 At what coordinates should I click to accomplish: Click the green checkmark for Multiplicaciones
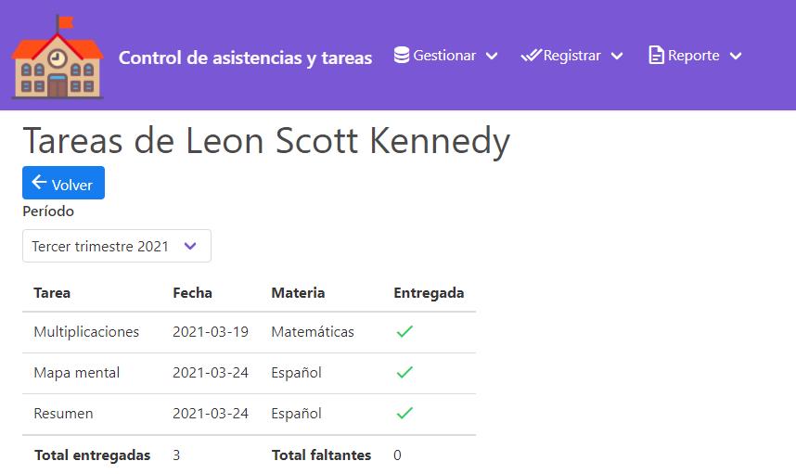tap(404, 332)
